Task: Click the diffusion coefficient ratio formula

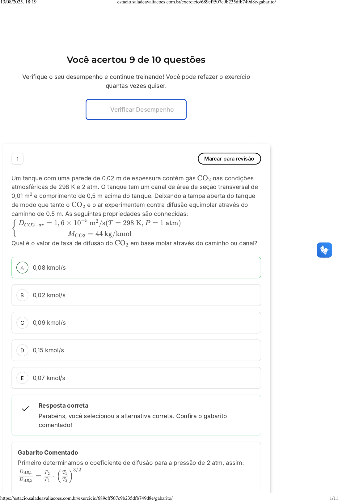Action: pos(49,476)
